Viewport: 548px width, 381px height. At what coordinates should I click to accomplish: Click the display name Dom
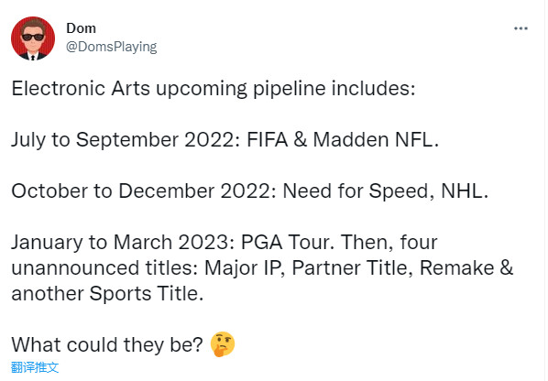tap(81, 28)
